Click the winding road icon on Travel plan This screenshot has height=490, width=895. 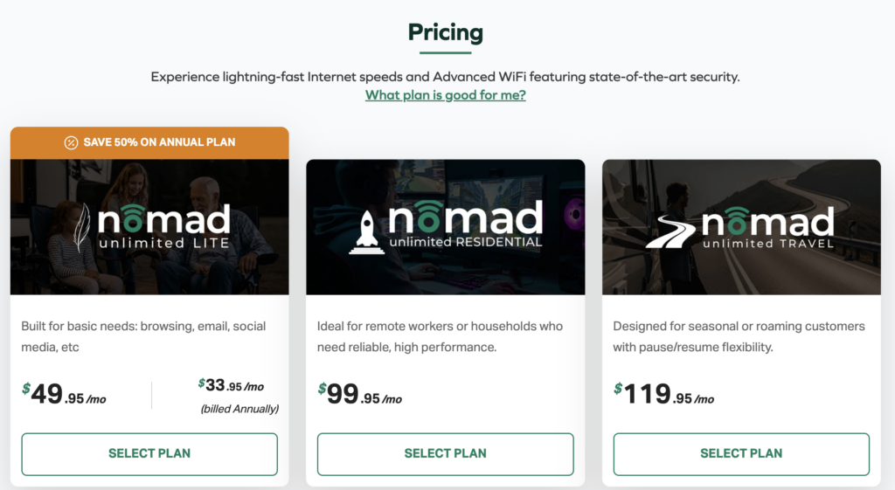pos(670,231)
